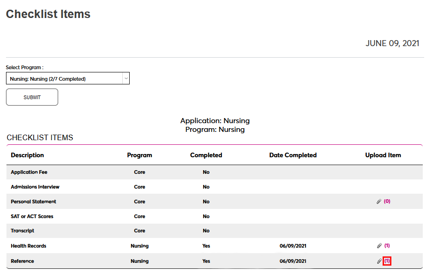
Task: Click the Description column header
Action: tap(28, 155)
